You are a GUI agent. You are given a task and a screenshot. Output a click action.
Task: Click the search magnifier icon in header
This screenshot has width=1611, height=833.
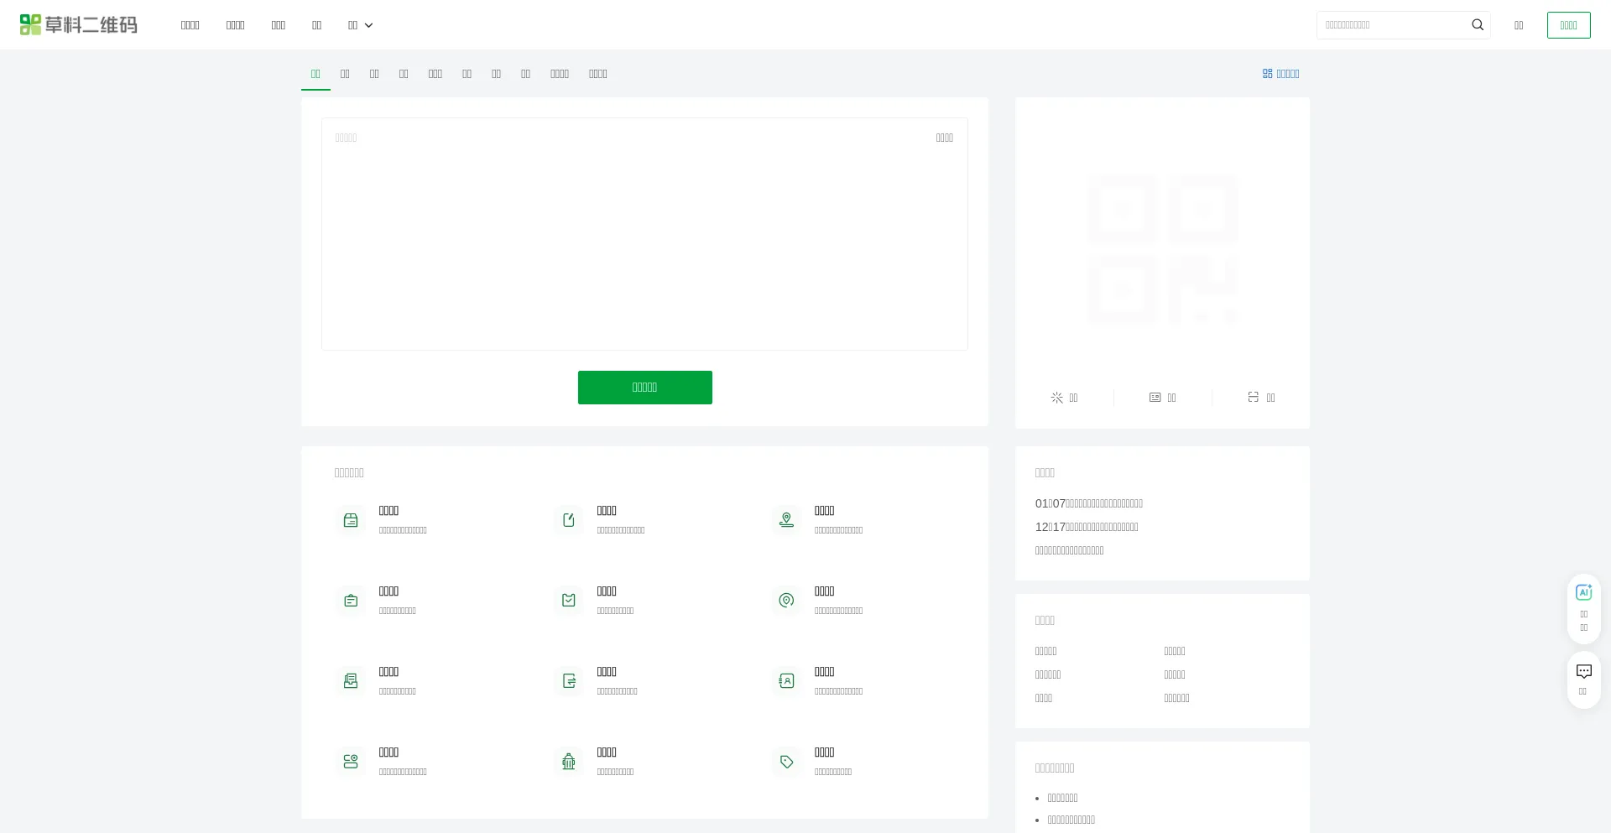coord(1478,25)
